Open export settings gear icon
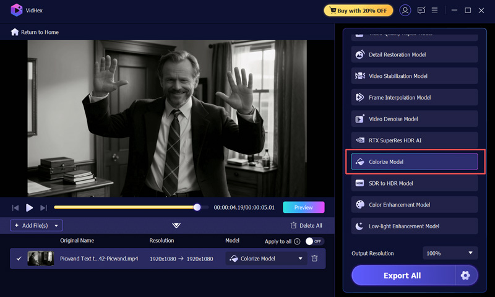Viewport: 495px width, 297px height. pyautogui.click(x=465, y=275)
